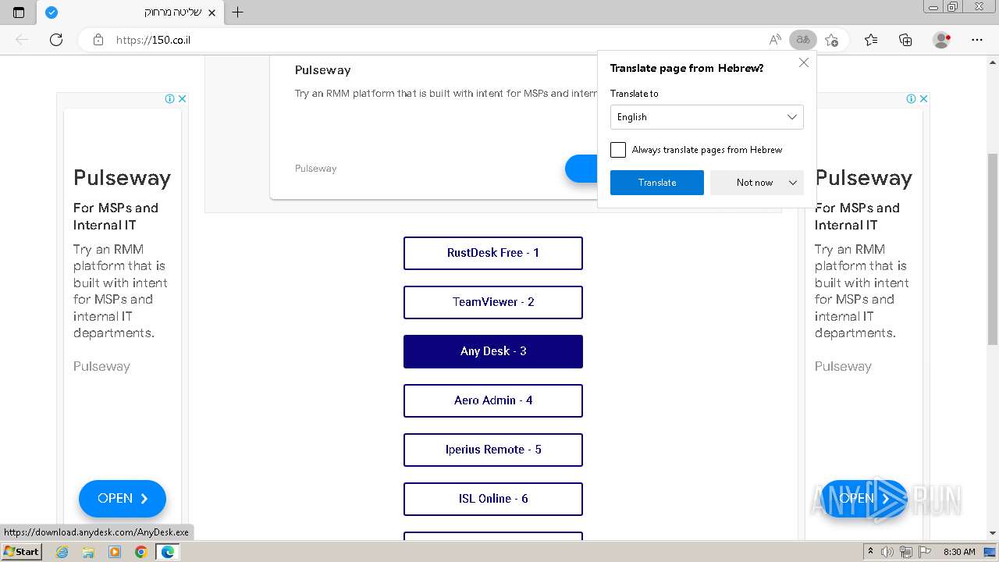
Task: Open Internet Explorer from taskbar
Action: (x=62, y=552)
